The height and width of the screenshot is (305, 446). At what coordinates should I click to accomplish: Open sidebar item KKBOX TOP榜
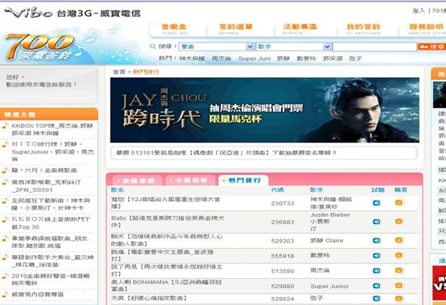(x=53, y=129)
